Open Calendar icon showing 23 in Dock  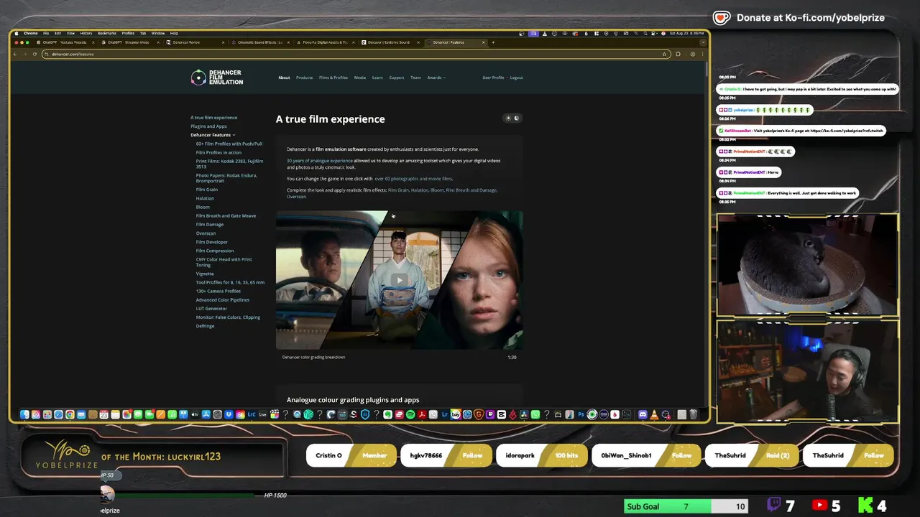tap(103, 414)
